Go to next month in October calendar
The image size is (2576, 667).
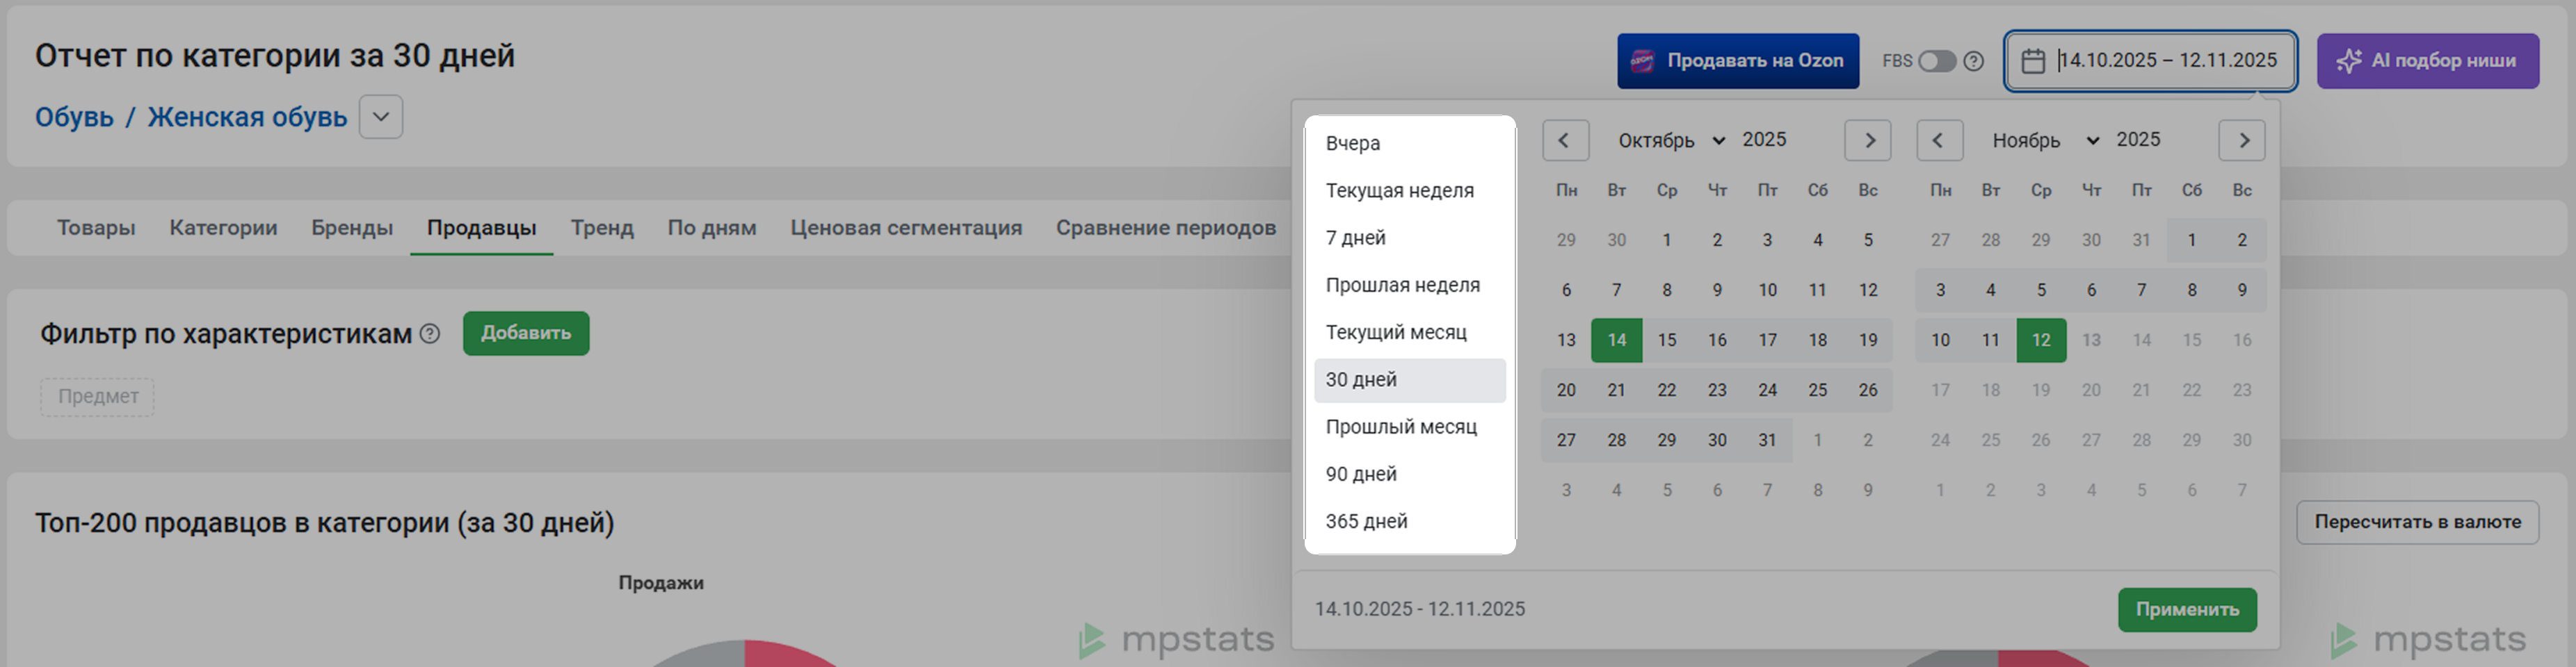1867,141
